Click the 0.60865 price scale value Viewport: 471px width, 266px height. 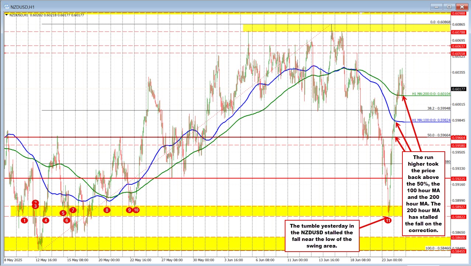click(459, 24)
